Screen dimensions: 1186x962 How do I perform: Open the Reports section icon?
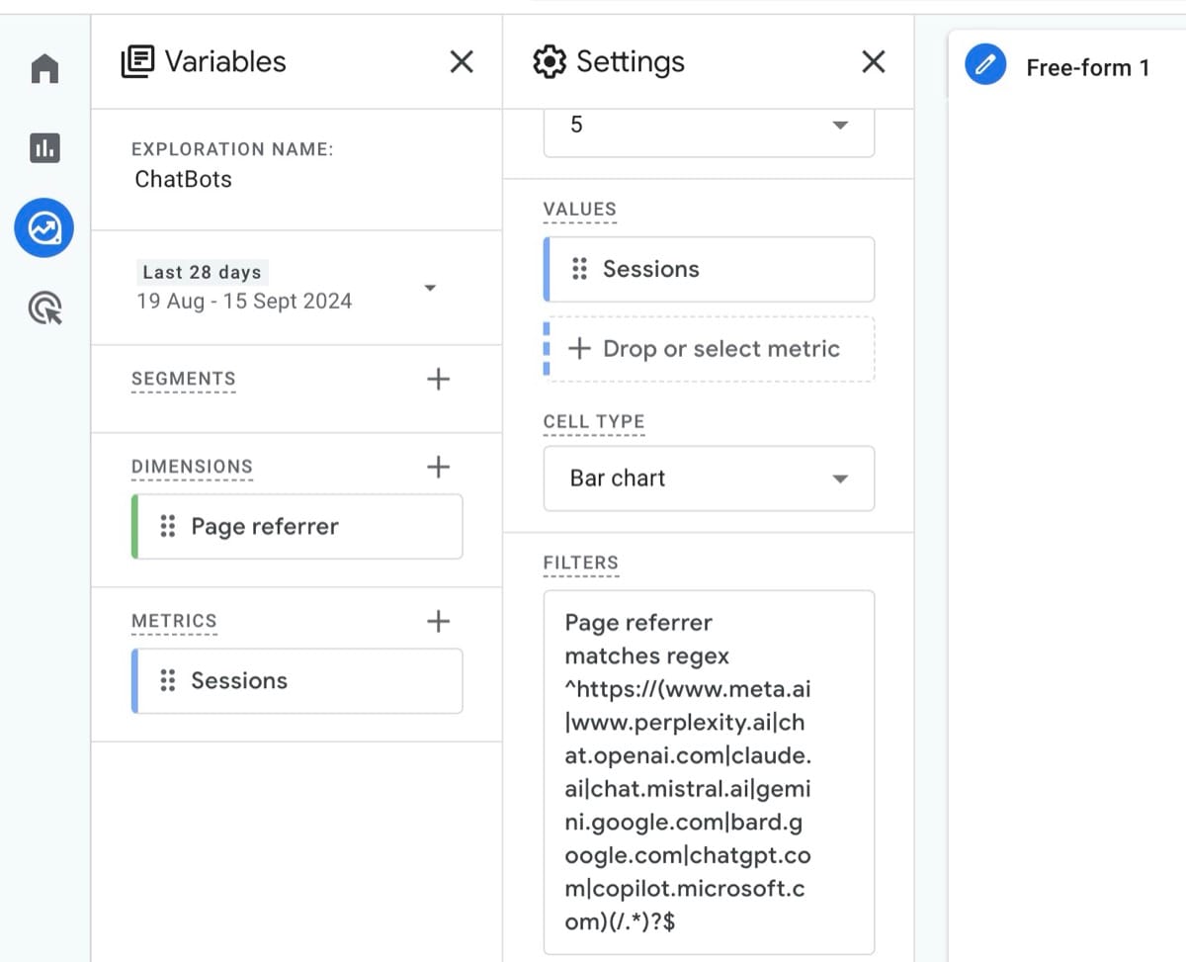(43, 148)
